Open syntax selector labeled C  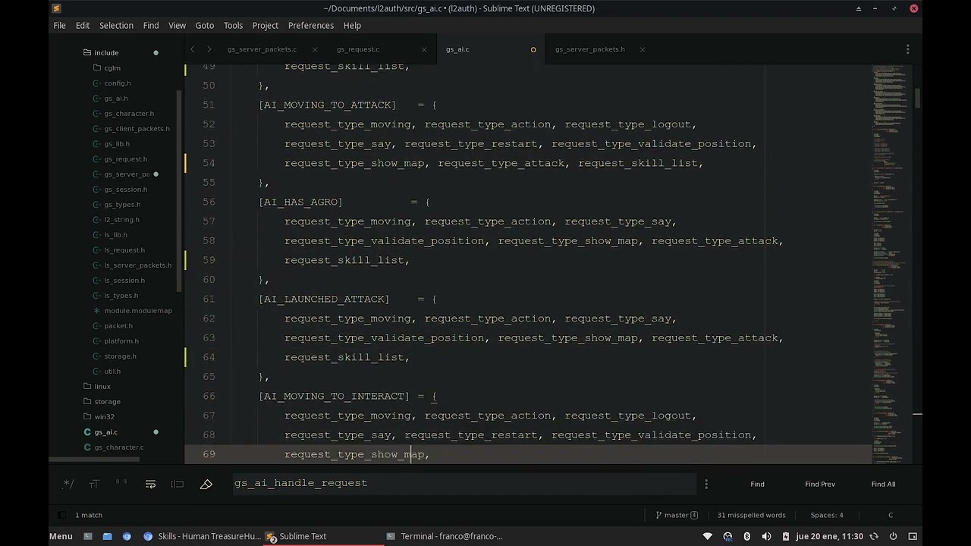891,515
